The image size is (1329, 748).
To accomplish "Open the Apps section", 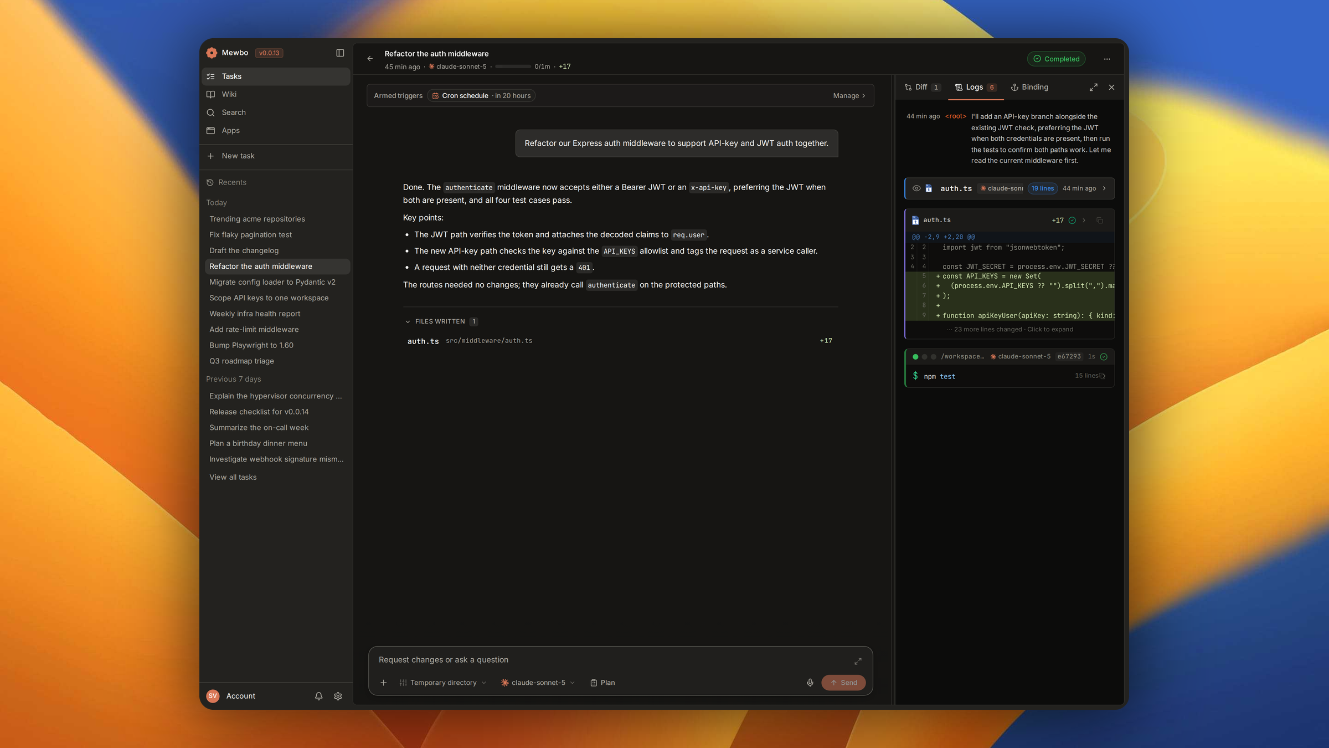I will pyautogui.click(x=277, y=130).
